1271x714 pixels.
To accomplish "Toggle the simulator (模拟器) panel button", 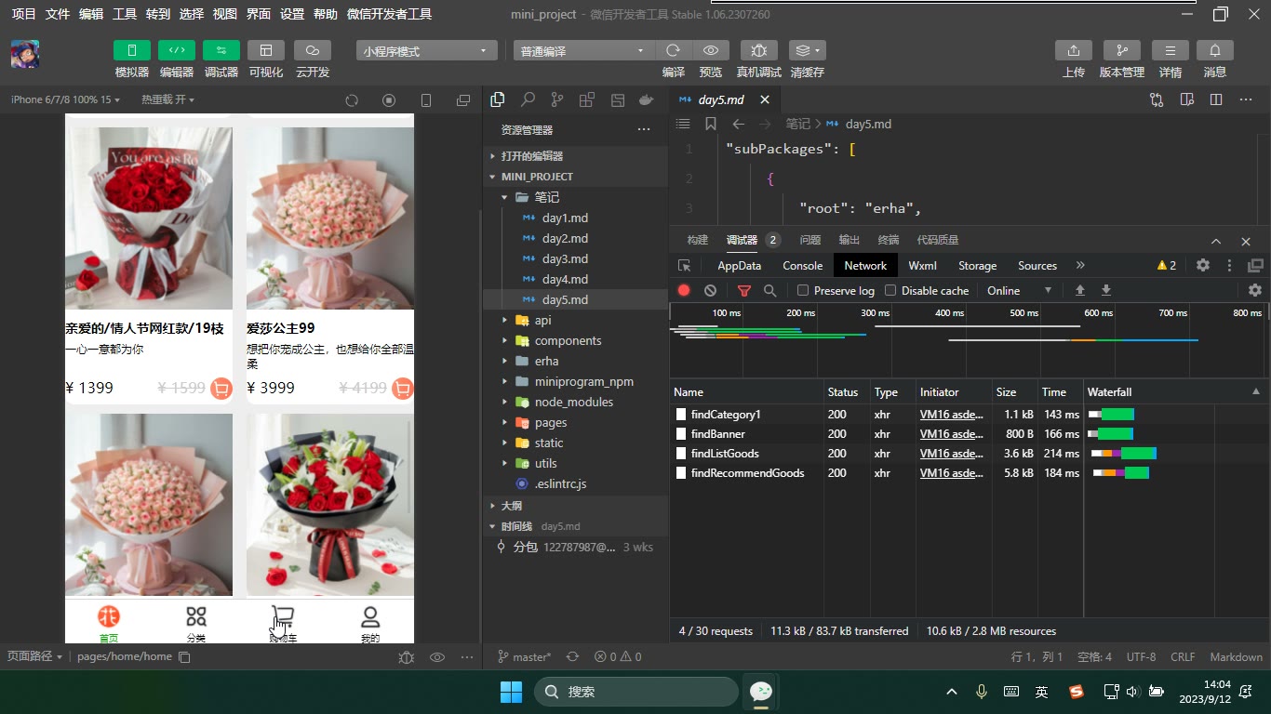I will (132, 50).
